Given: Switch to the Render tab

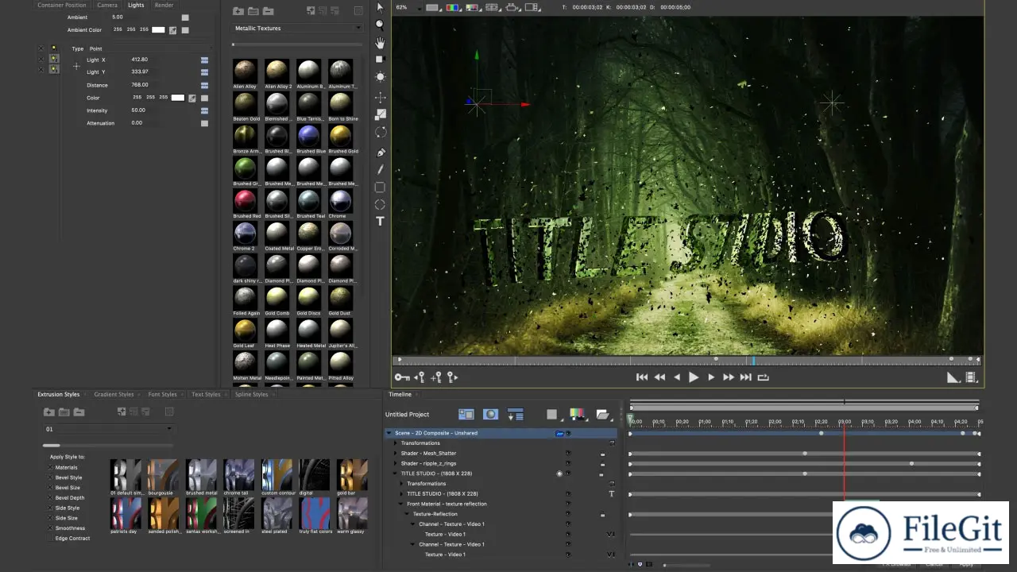Looking at the screenshot, I should click(164, 5).
